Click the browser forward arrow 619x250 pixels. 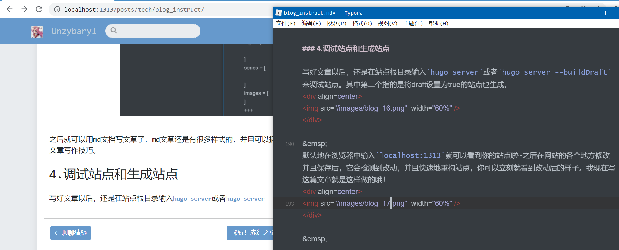point(24,9)
